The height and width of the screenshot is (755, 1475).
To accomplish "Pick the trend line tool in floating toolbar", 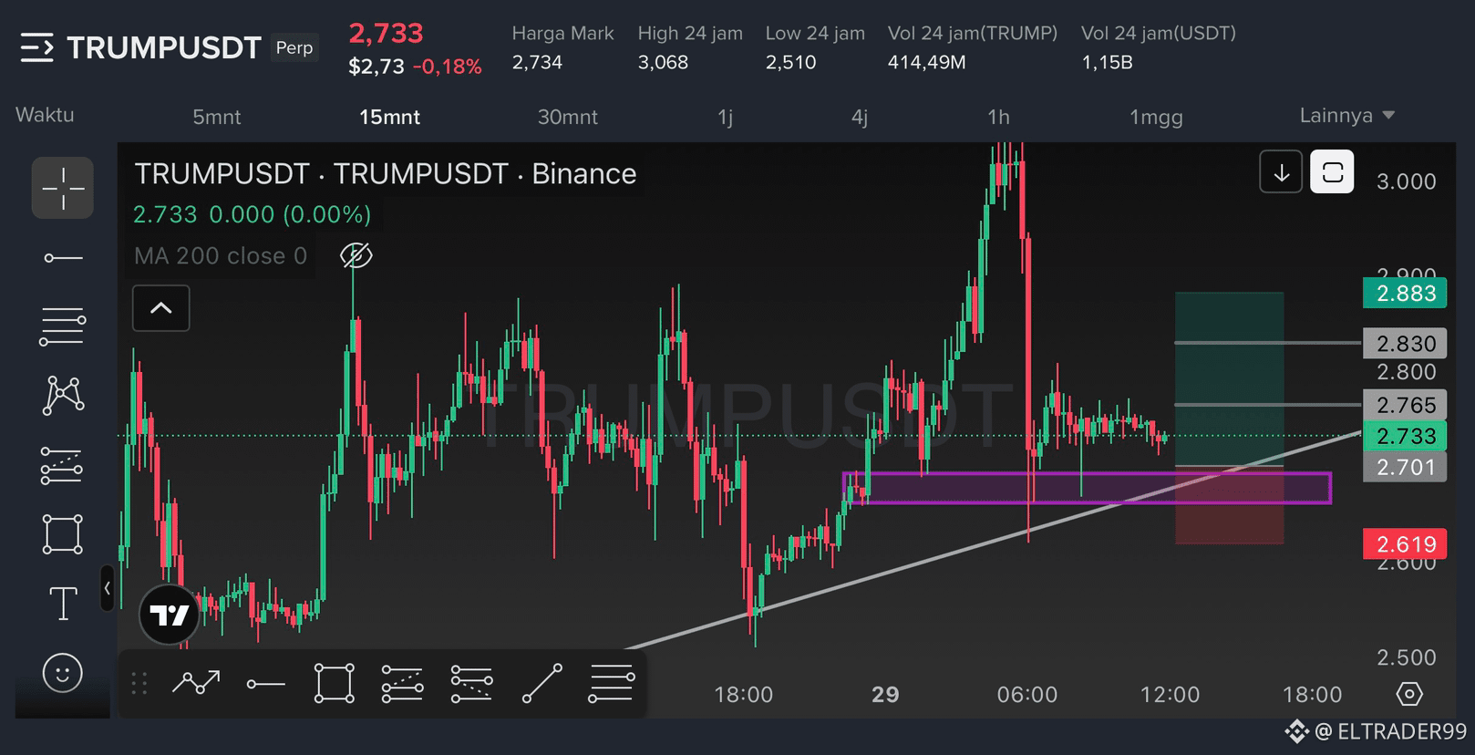I will click(x=542, y=683).
